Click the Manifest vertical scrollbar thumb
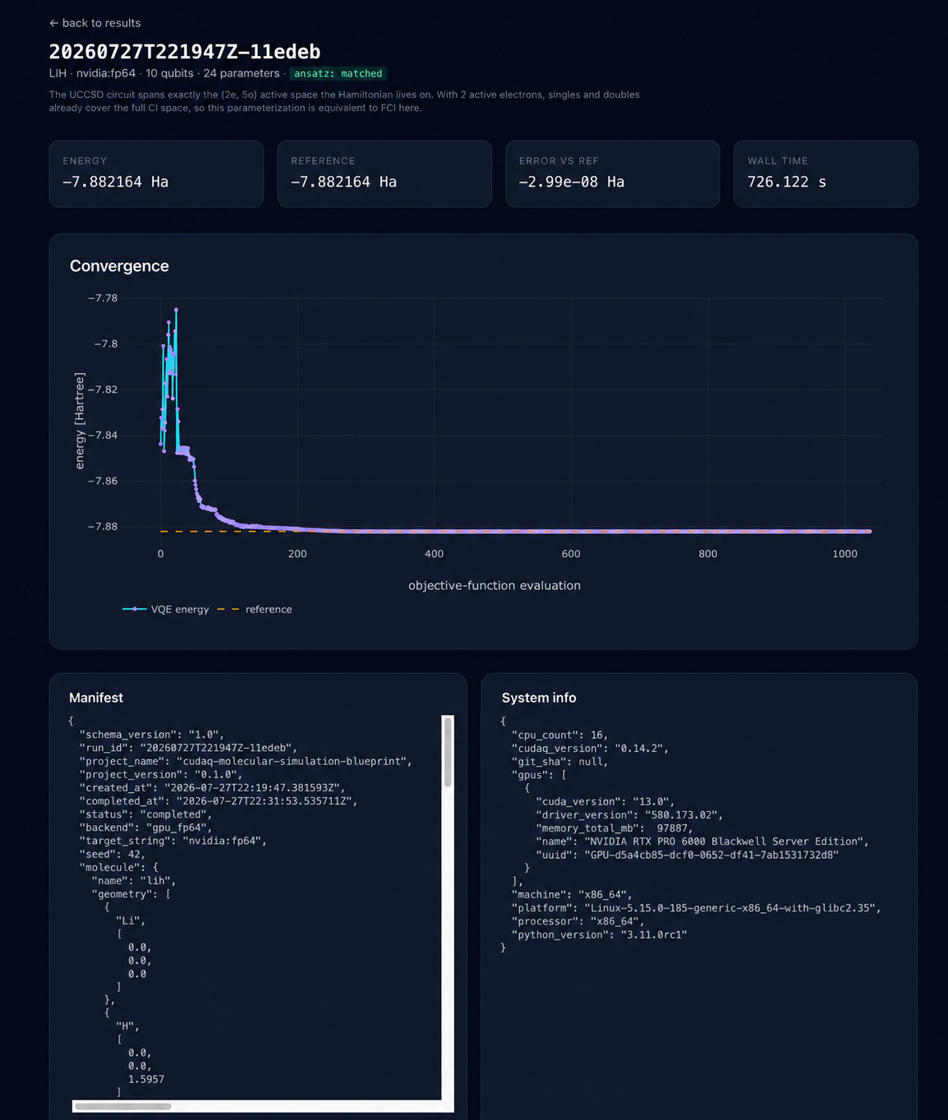948x1120 pixels. (448, 752)
